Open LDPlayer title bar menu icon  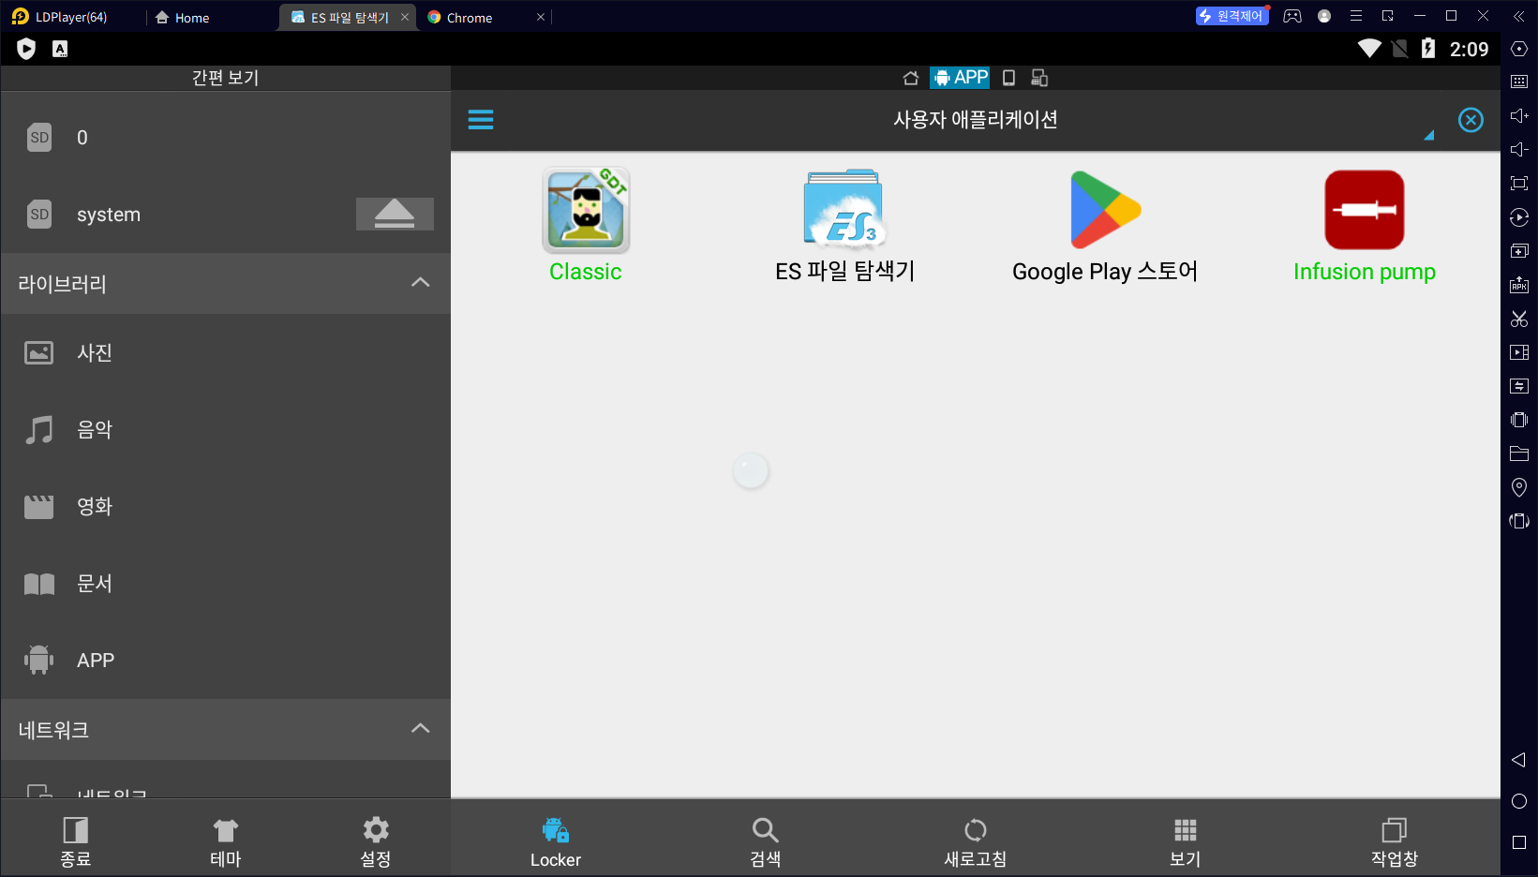click(x=1356, y=16)
